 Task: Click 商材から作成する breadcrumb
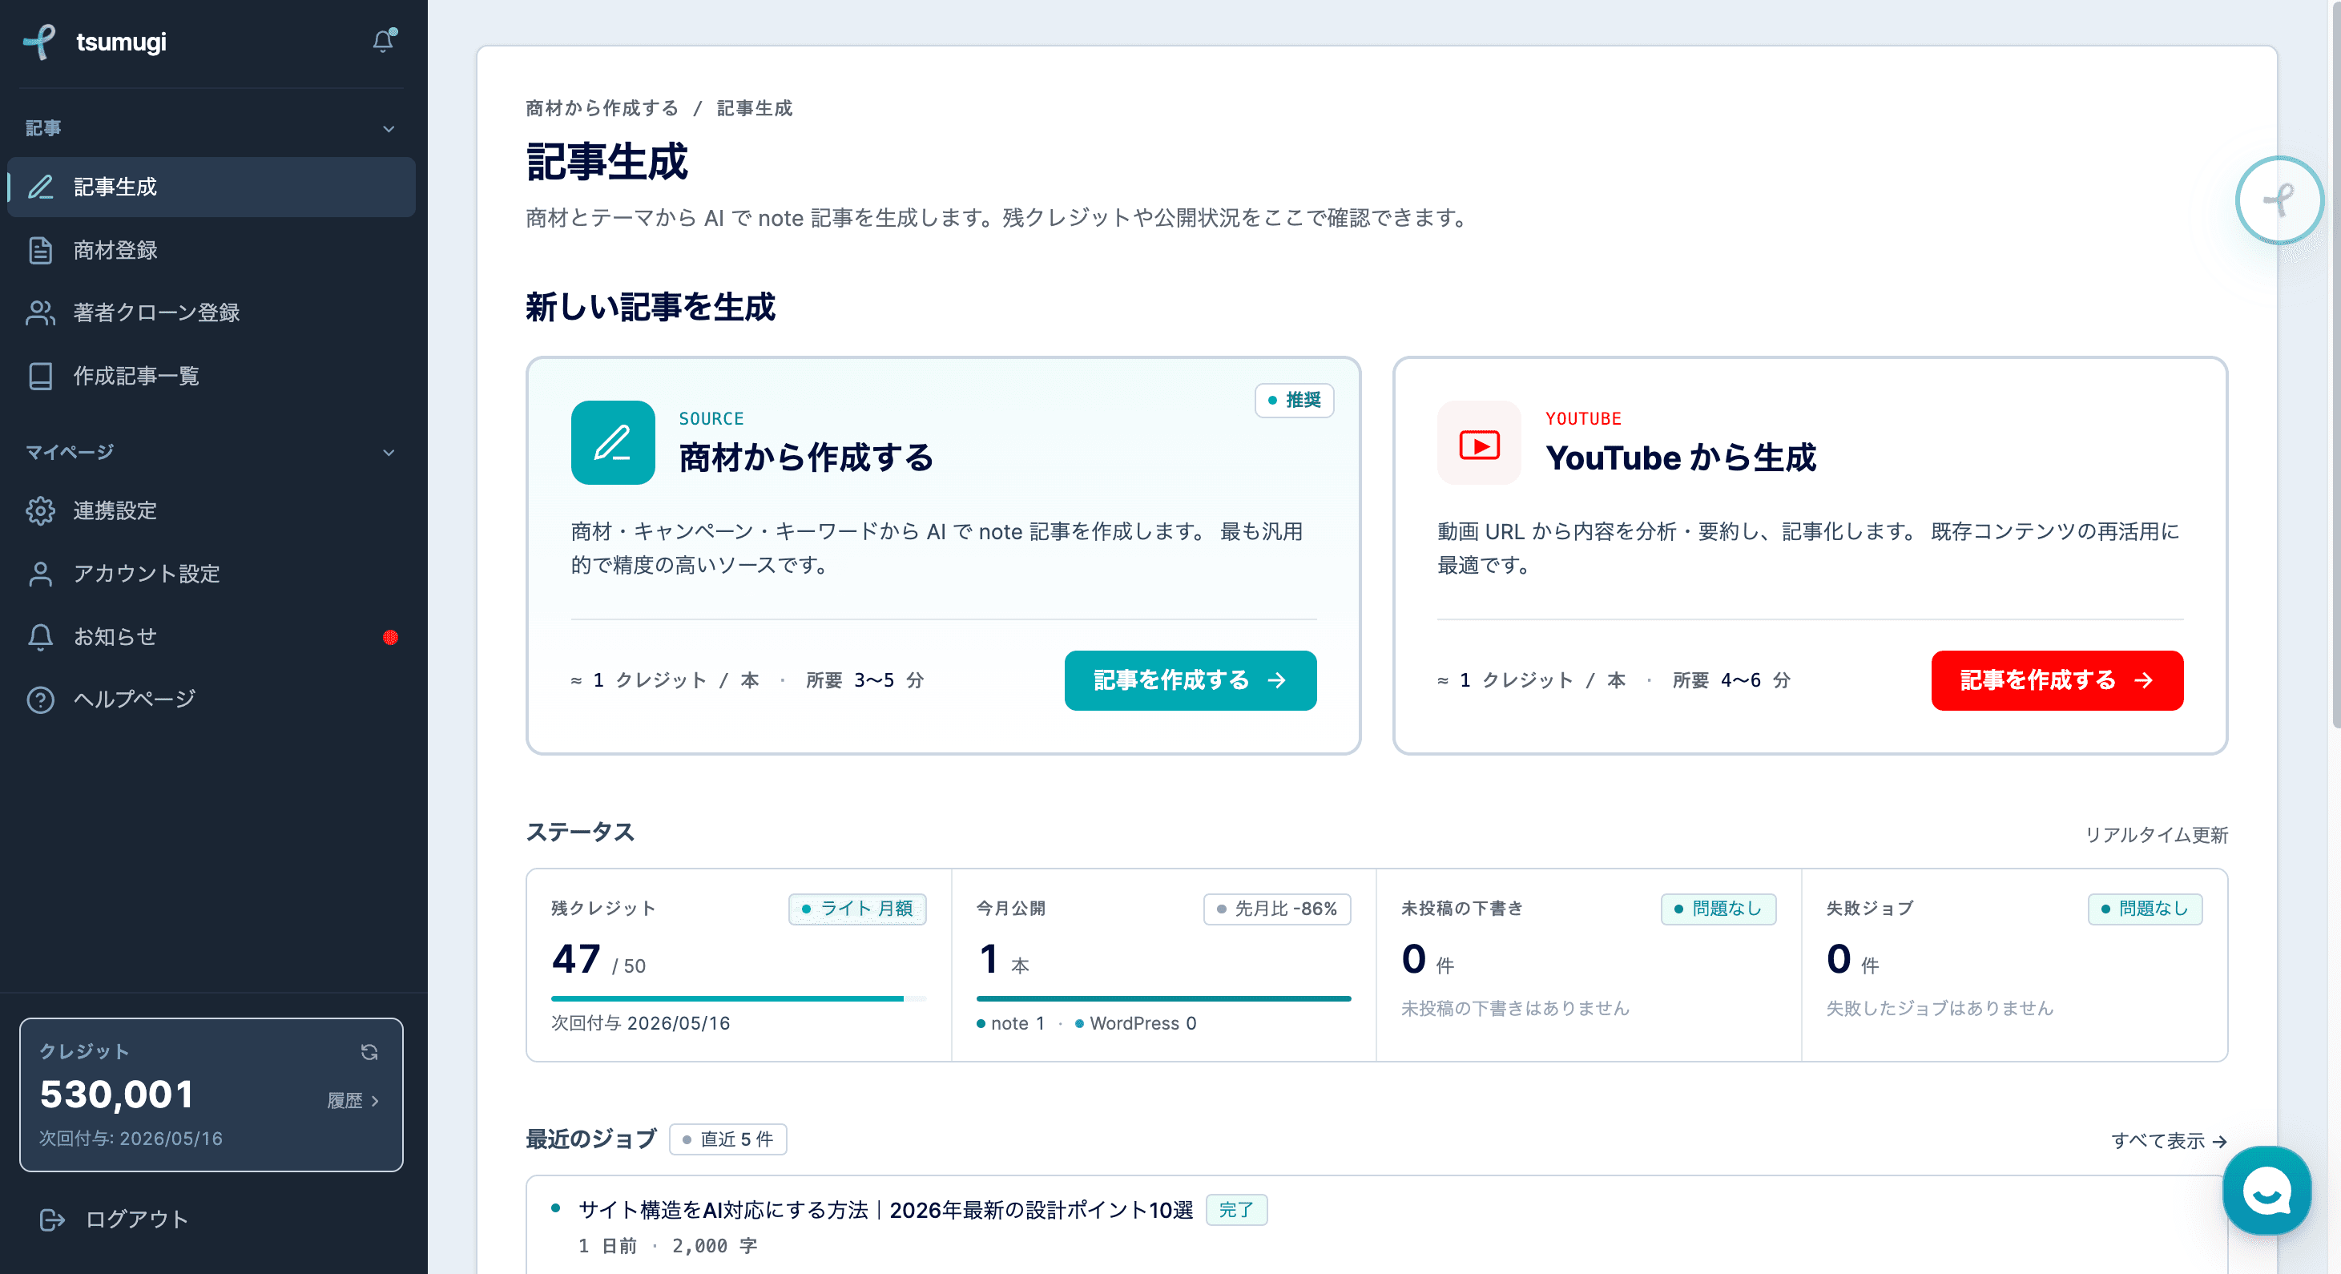602,108
